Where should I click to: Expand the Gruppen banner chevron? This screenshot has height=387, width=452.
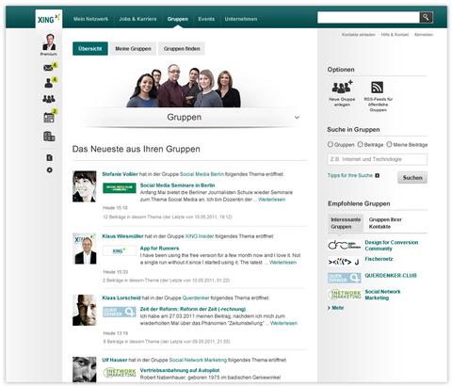coord(297,118)
